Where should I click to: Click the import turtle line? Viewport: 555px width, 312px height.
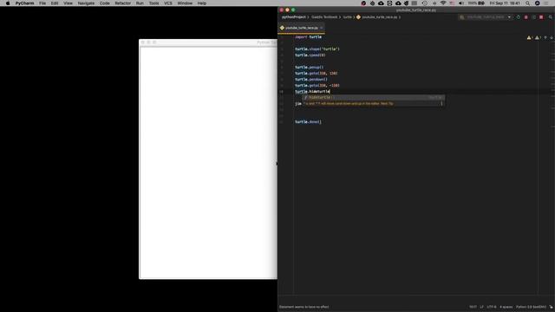pyautogui.click(x=309, y=36)
